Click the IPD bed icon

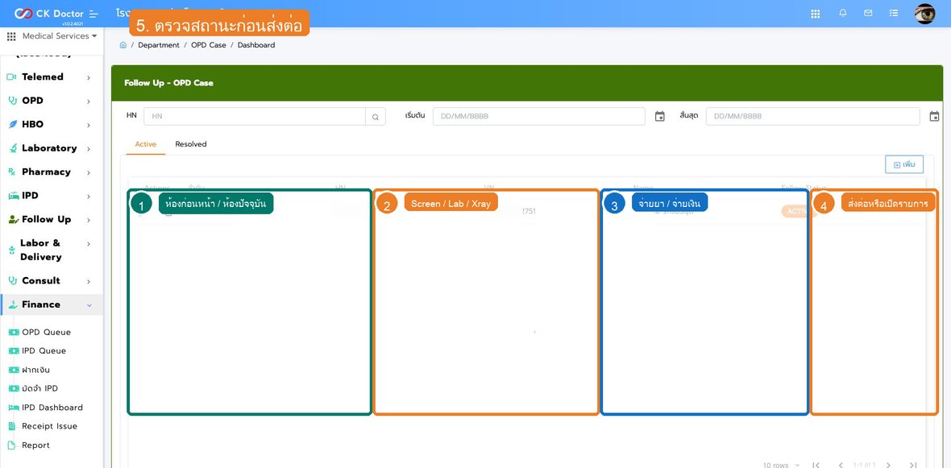[12, 196]
